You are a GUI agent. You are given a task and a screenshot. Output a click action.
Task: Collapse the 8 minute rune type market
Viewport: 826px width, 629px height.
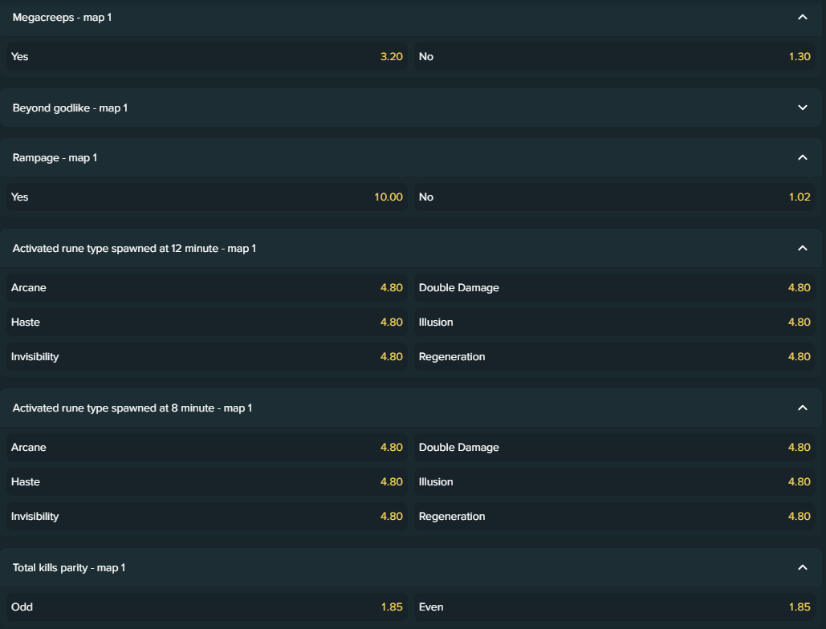click(x=802, y=408)
